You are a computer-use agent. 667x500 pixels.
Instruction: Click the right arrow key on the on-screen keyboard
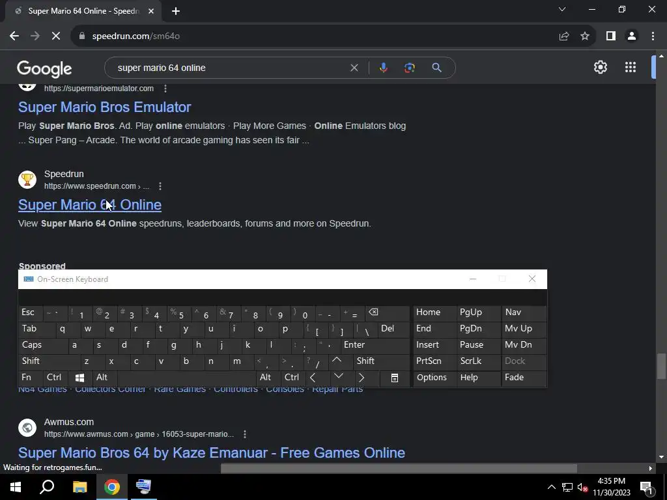click(362, 378)
